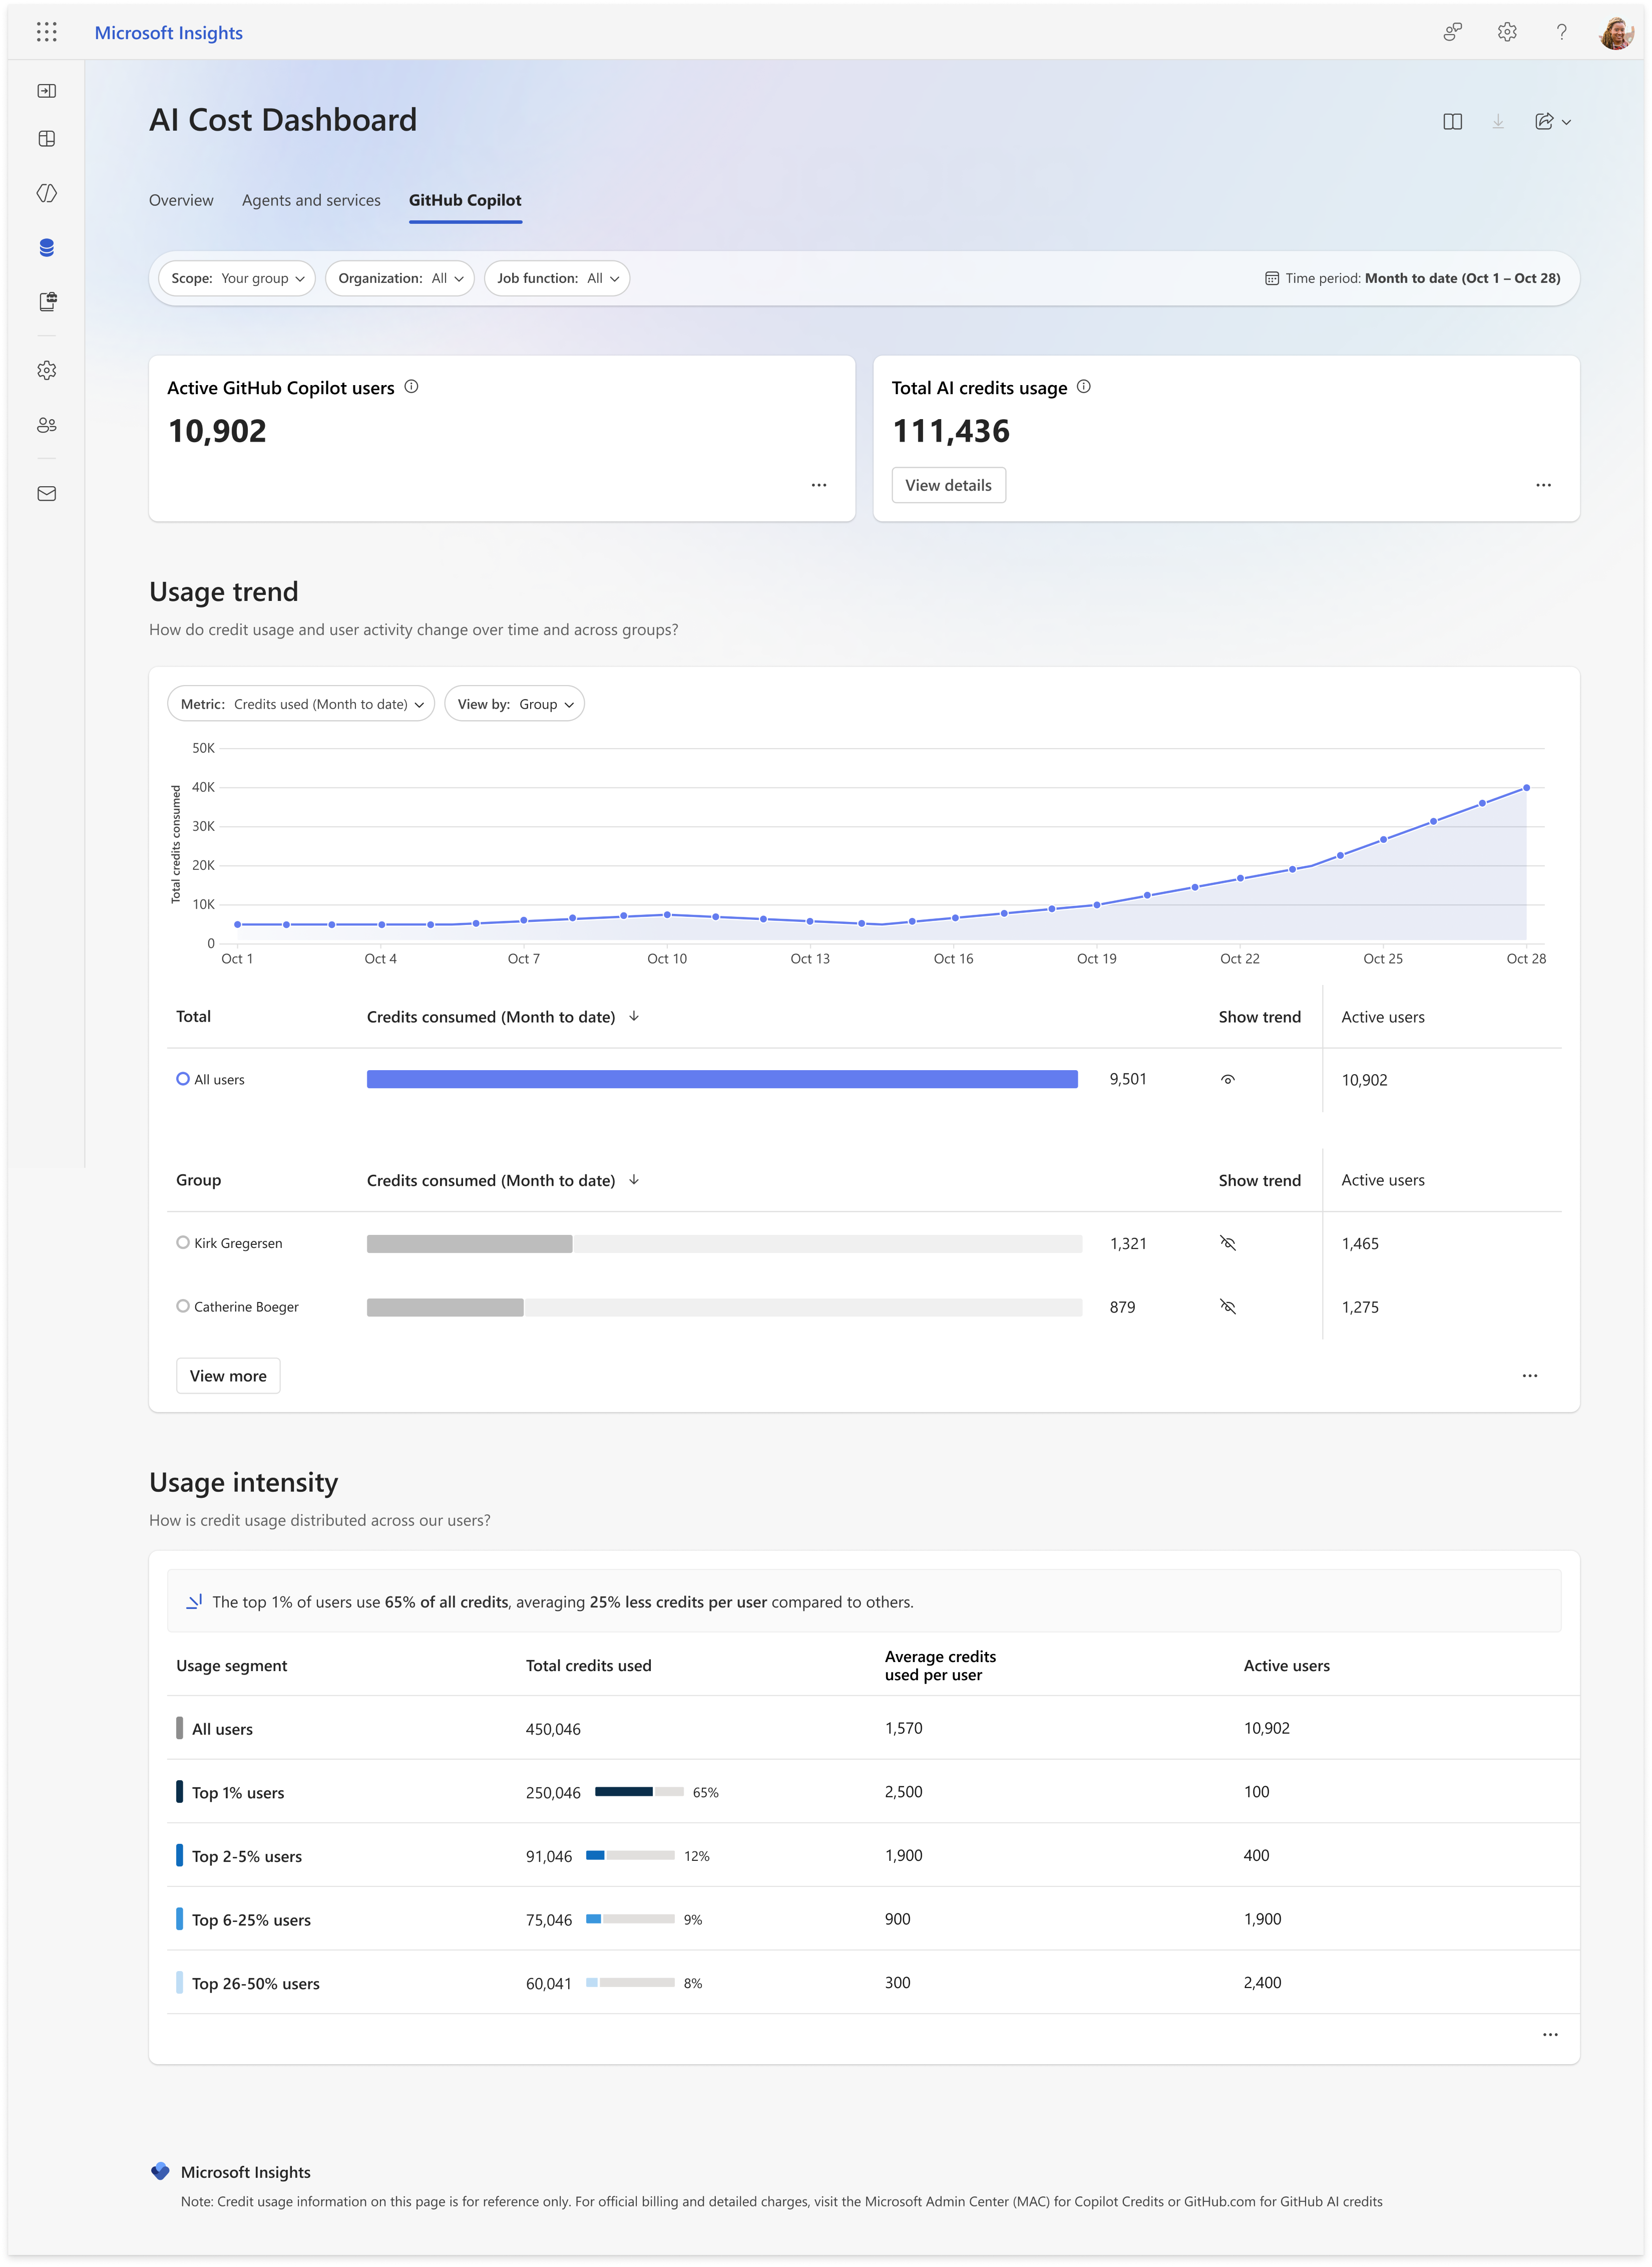Select the database credits sidebar icon

click(46, 247)
